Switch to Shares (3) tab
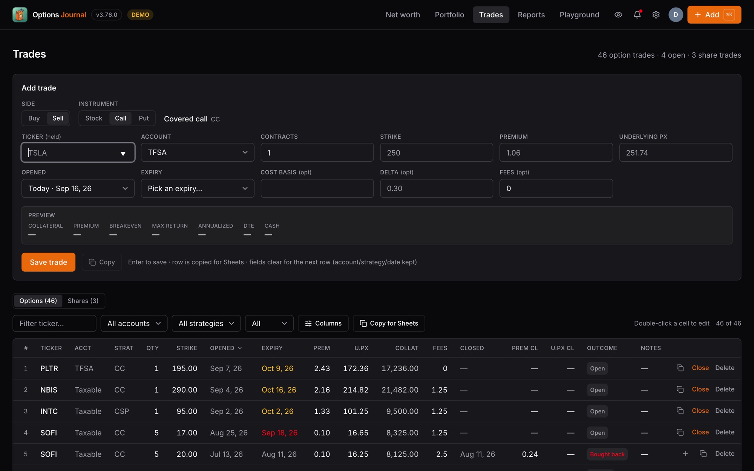Image resolution: width=754 pixels, height=471 pixels. coord(83,301)
